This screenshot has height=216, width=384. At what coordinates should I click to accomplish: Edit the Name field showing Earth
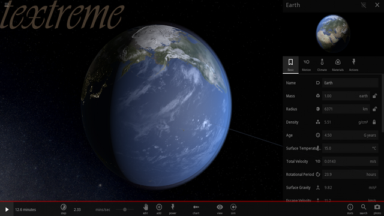pos(350,83)
